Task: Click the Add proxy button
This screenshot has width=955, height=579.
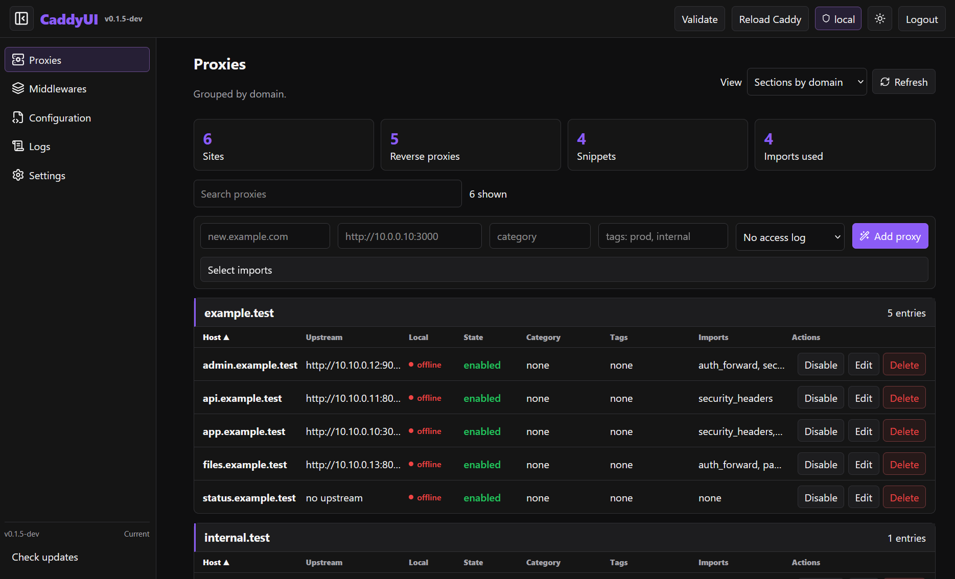Action: (890, 236)
